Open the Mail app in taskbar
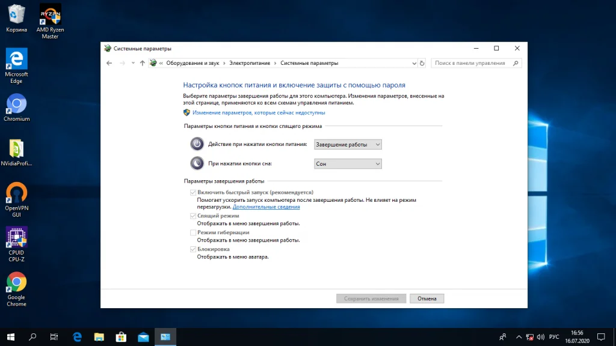The height and width of the screenshot is (346, 616). point(143,337)
